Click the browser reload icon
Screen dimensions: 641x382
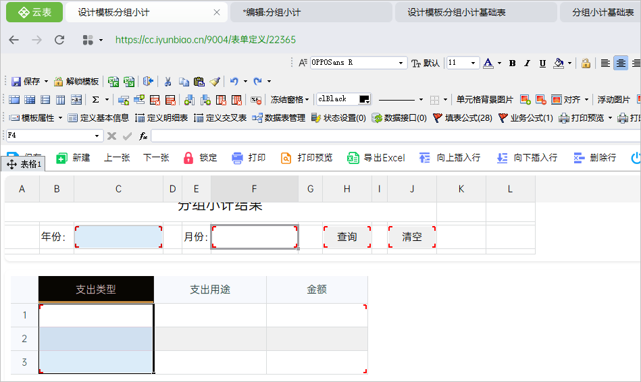point(59,40)
